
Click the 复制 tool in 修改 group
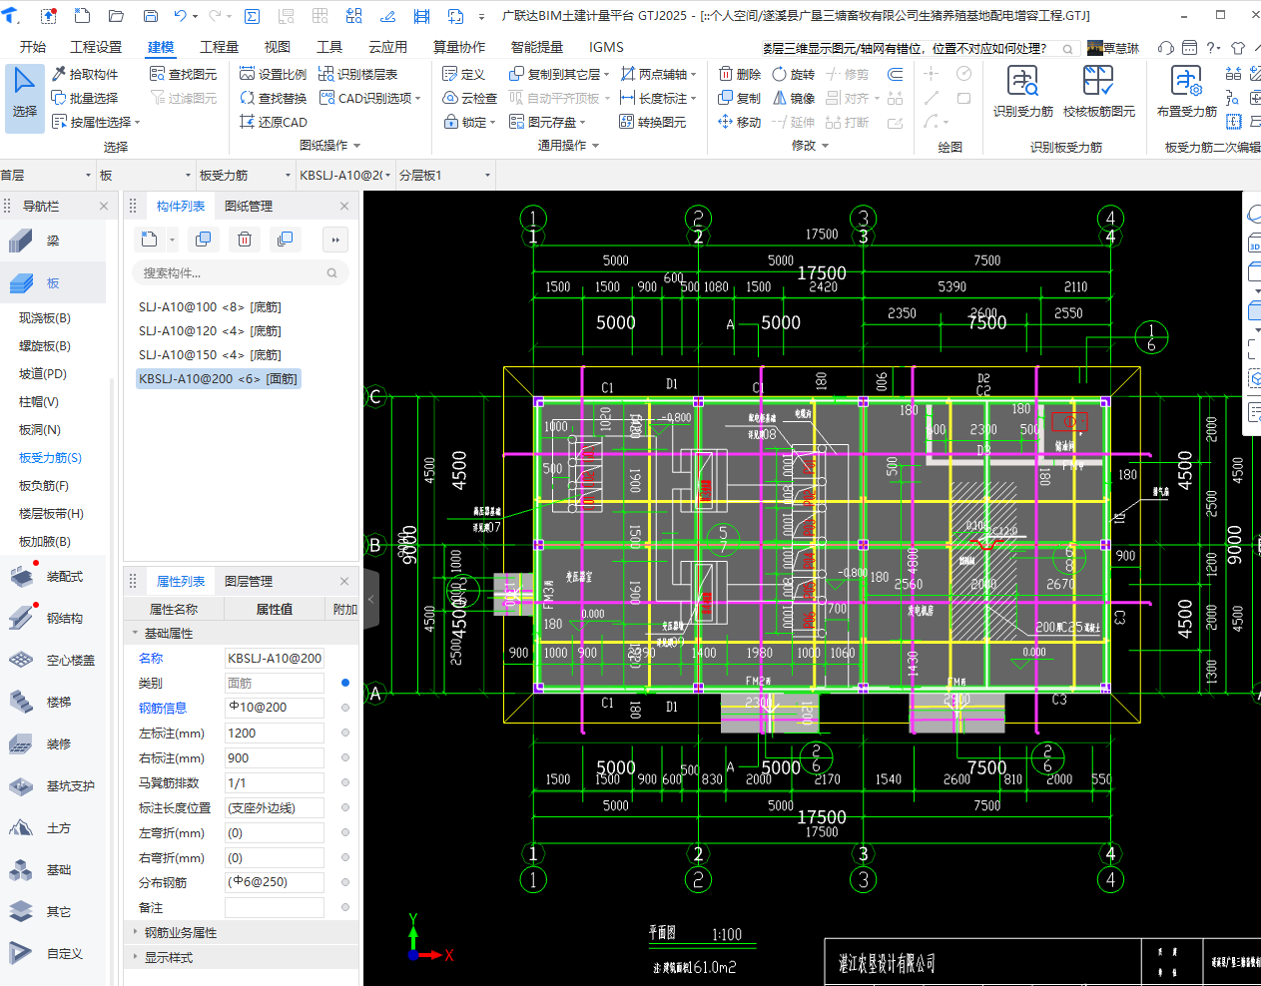tap(739, 98)
